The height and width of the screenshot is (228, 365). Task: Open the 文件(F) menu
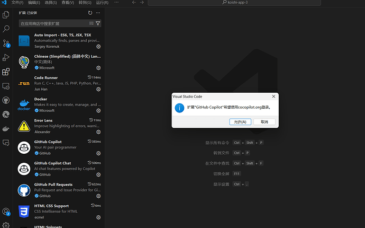17,3
